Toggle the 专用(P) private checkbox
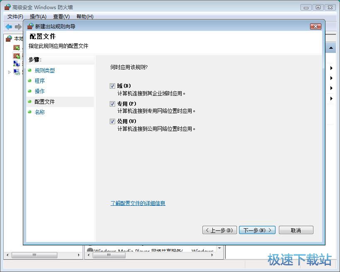 [112, 104]
